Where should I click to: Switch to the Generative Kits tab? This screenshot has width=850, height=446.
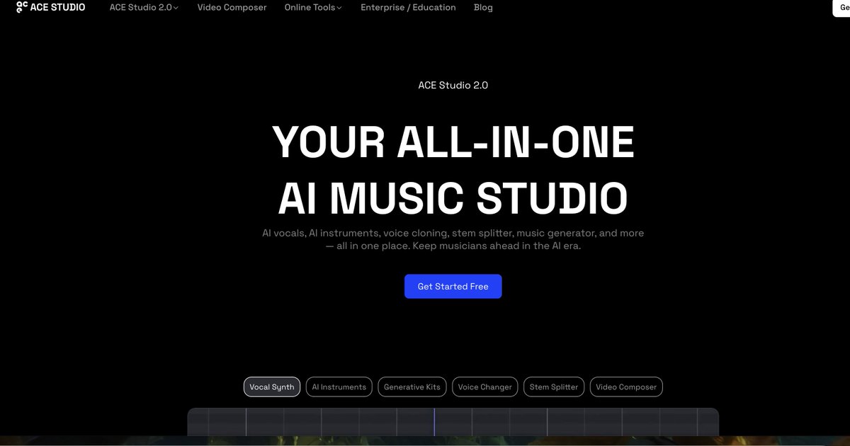(412, 387)
